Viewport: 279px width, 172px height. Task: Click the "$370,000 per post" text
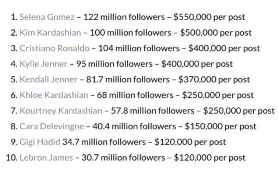coord(214,79)
